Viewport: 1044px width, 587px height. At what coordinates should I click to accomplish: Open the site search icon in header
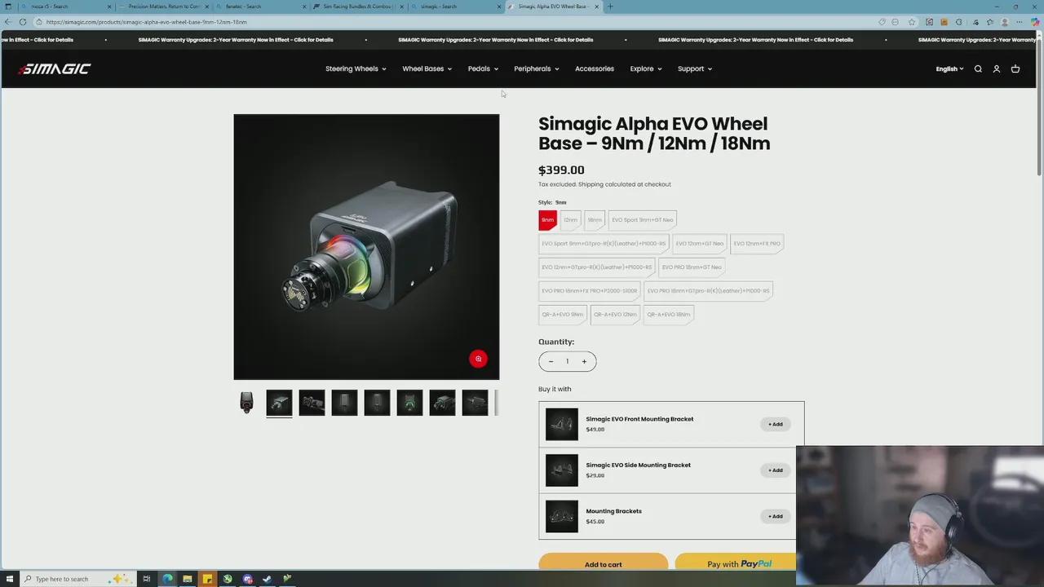(978, 69)
